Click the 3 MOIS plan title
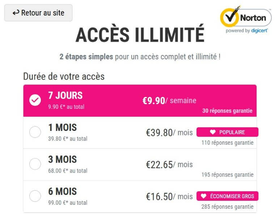The height and width of the screenshot is (217, 279). point(63,159)
